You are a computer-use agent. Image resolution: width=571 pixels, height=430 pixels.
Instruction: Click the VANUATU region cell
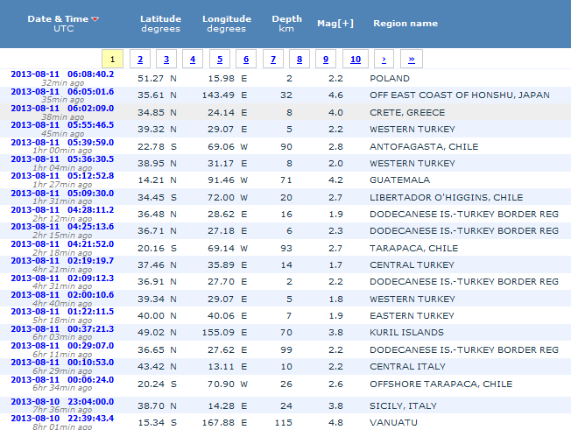393,423
